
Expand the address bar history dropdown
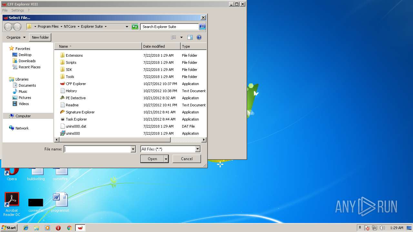point(127,27)
